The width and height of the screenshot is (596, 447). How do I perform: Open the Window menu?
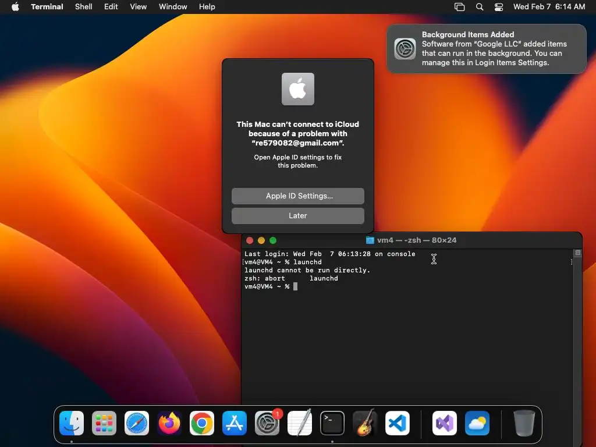(x=173, y=7)
